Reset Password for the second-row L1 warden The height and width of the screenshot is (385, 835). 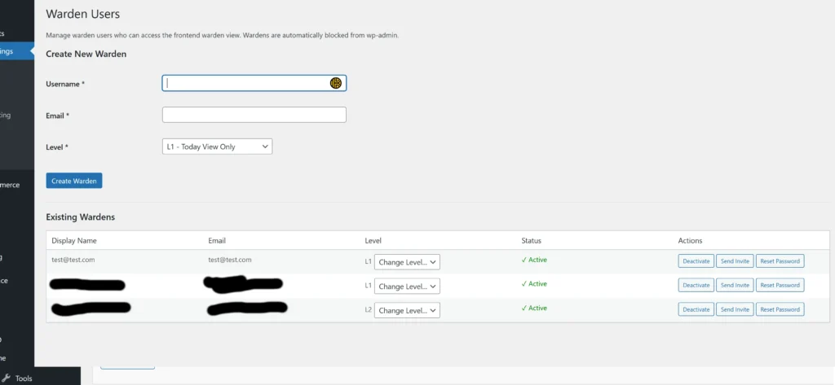click(x=780, y=285)
